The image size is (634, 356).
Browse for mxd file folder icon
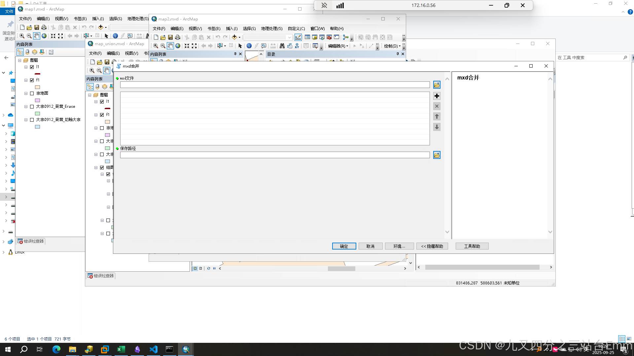(437, 85)
